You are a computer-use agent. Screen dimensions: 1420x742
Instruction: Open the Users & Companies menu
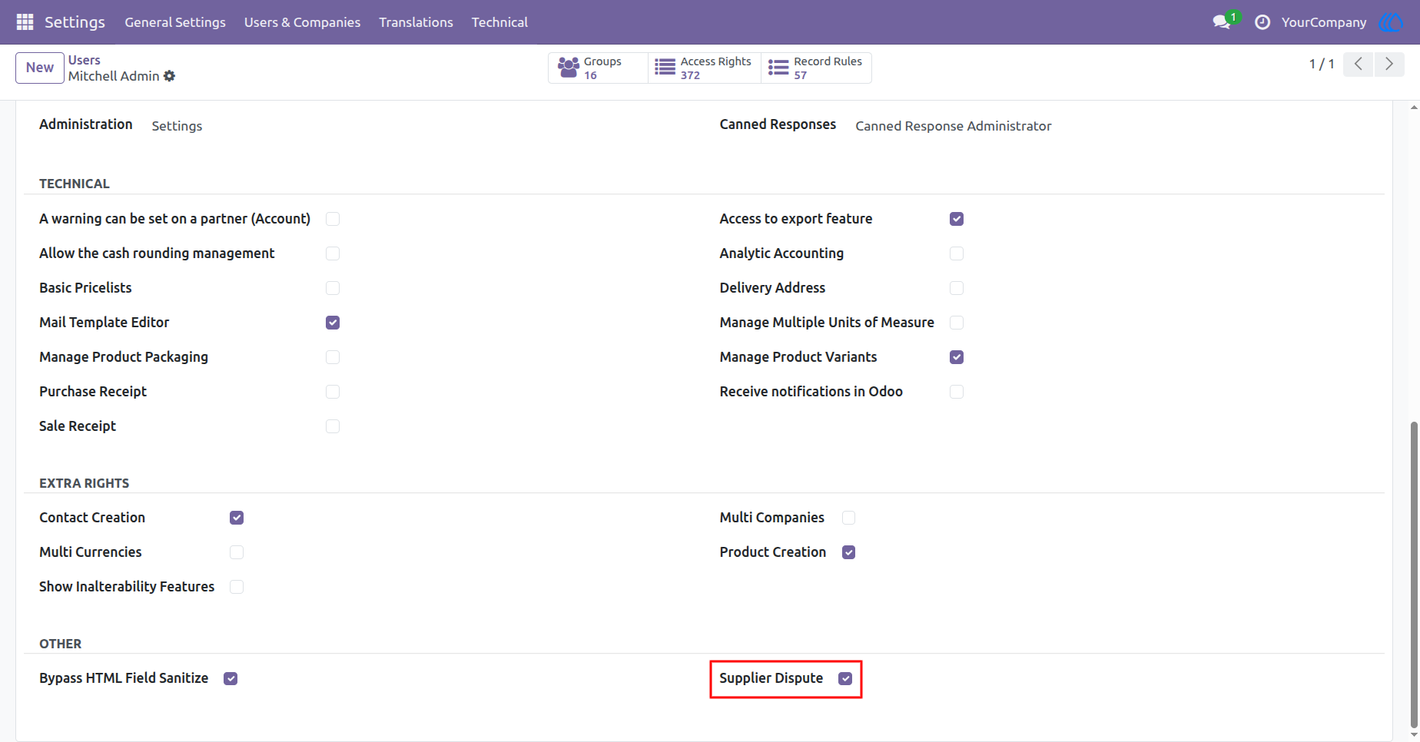(x=302, y=22)
